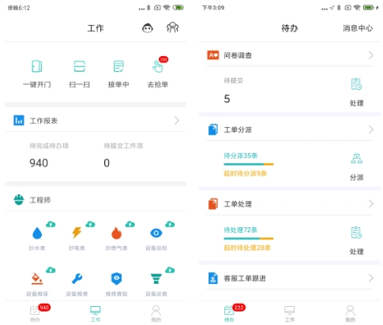Tap the 处理 icon under 问卷调查
Image resolution: width=383 pixels, height=325 pixels.
(x=356, y=84)
